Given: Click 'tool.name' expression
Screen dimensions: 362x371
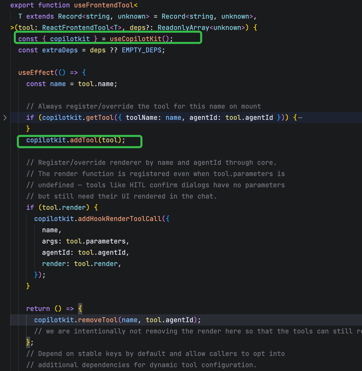Looking at the screenshot, I should pos(96,84).
